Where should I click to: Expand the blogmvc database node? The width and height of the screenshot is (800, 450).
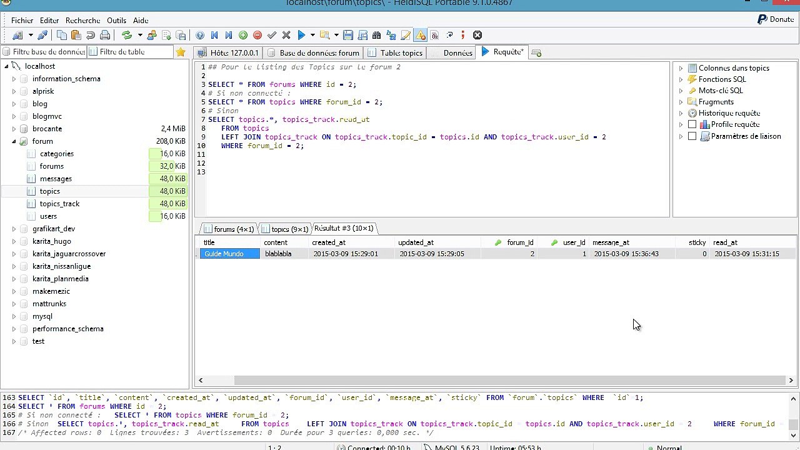14,116
